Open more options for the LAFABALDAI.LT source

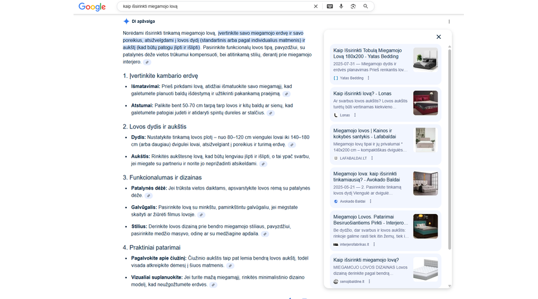tap(372, 158)
